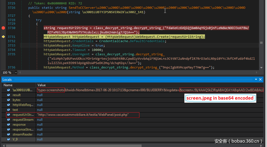
Task: Click the icon beside httpWebRequest local
Action: coord(9,105)
